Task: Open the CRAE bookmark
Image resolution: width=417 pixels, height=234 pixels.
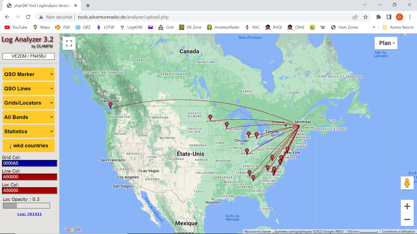Action: pyautogui.click(x=296, y=27)
